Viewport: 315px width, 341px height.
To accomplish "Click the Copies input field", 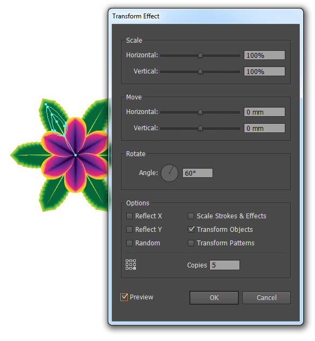I will [x=224, y=265].
